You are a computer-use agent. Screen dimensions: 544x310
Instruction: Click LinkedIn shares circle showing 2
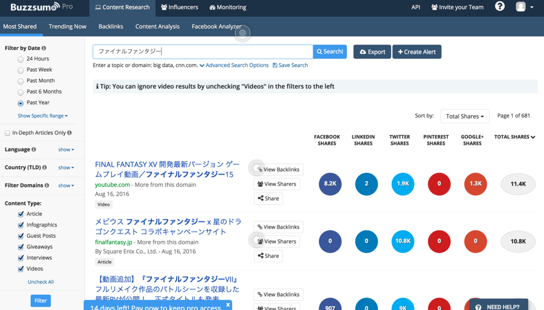(x=367, y=184)
